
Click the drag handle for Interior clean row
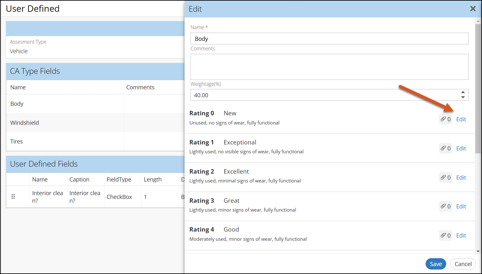[x=13, y=197]
